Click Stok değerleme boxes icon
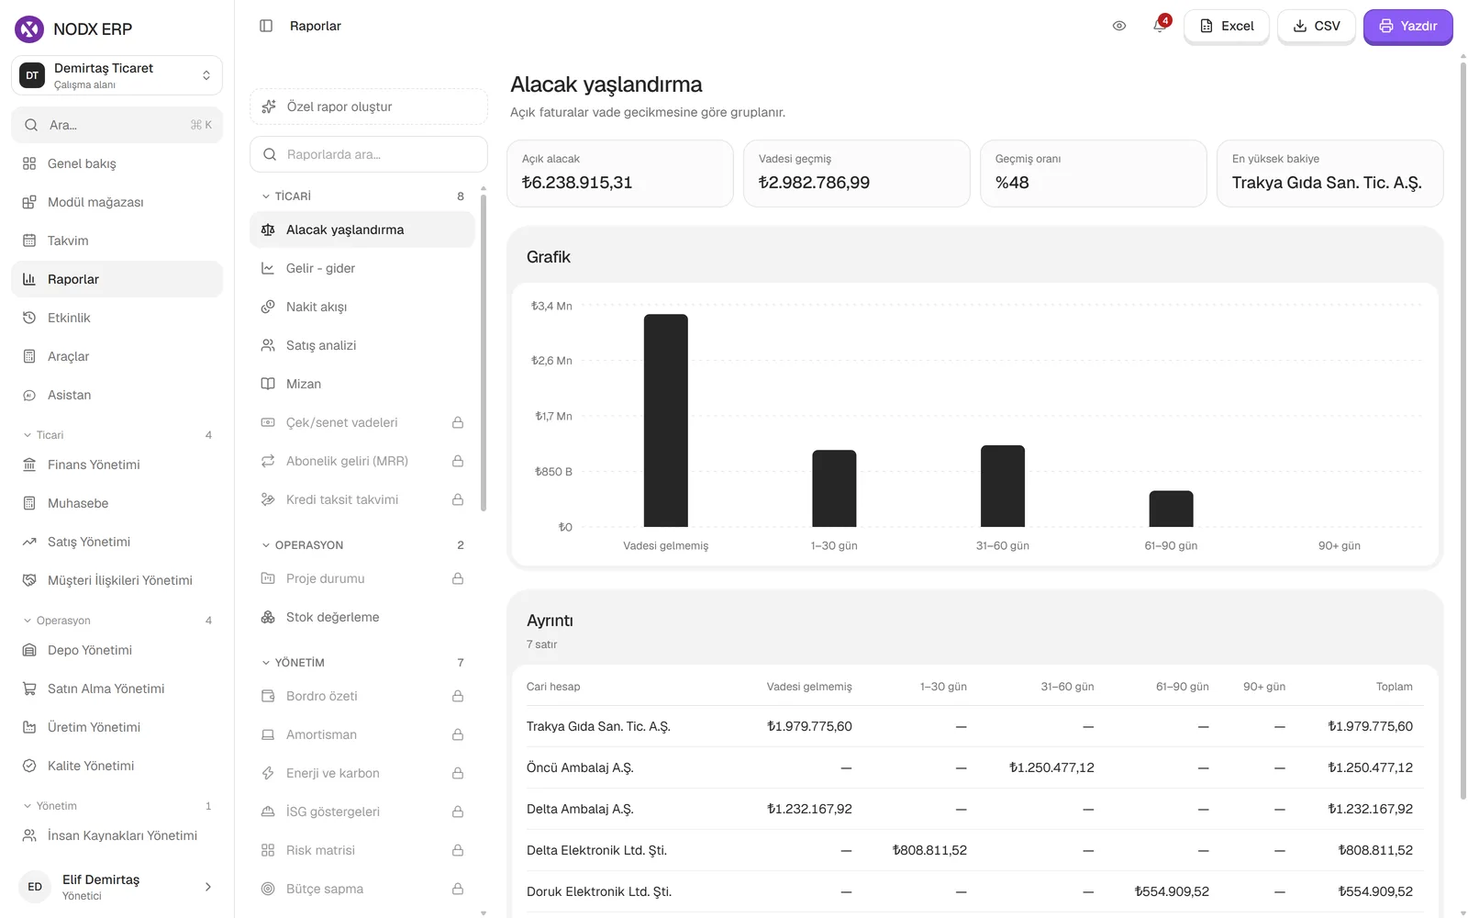This screenshot has width=1468, height=918. [268, 617]
